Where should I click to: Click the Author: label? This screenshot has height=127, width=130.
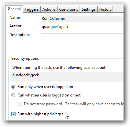(16, 26)
